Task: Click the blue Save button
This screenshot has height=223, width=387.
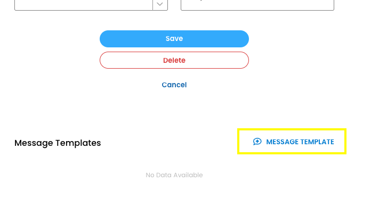Action: [174, 39]
